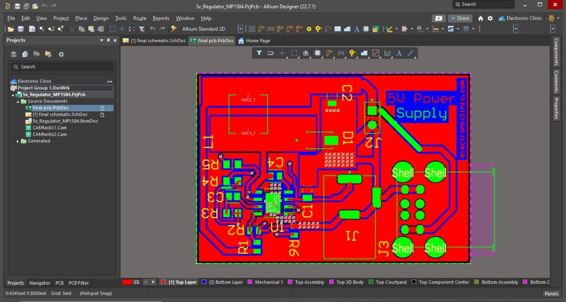Open the Route menu

(140, 18)
